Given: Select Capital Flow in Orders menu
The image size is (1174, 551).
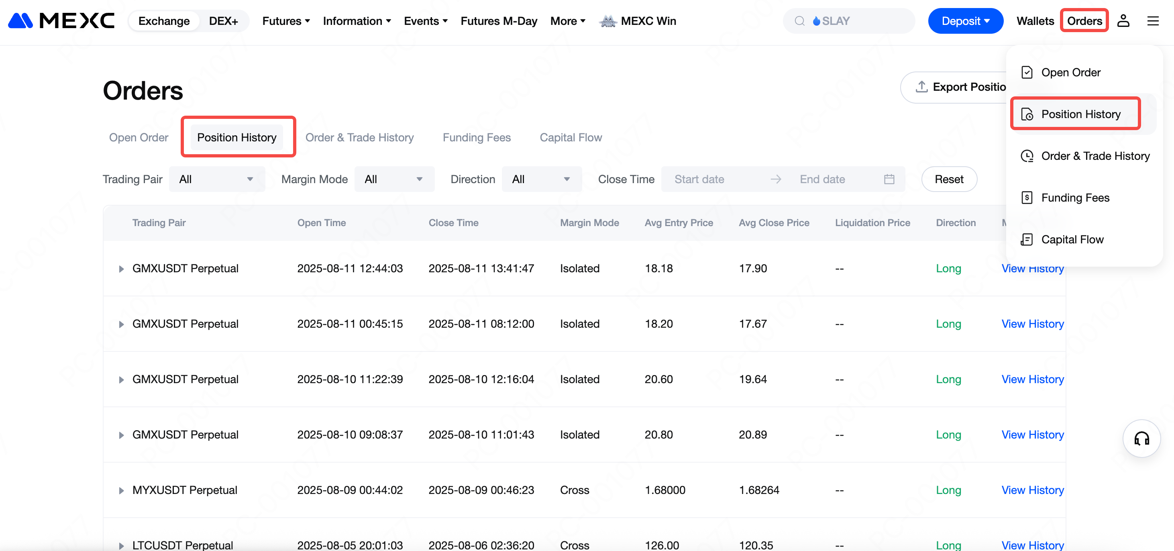Looking at the screenshot, I should pos(1072,239).
